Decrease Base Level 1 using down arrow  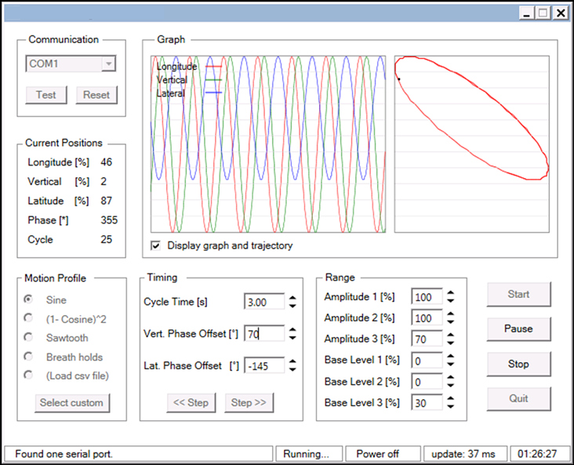451,363
